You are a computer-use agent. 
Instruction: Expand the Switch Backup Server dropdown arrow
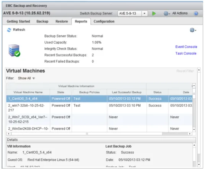(144, 13)
